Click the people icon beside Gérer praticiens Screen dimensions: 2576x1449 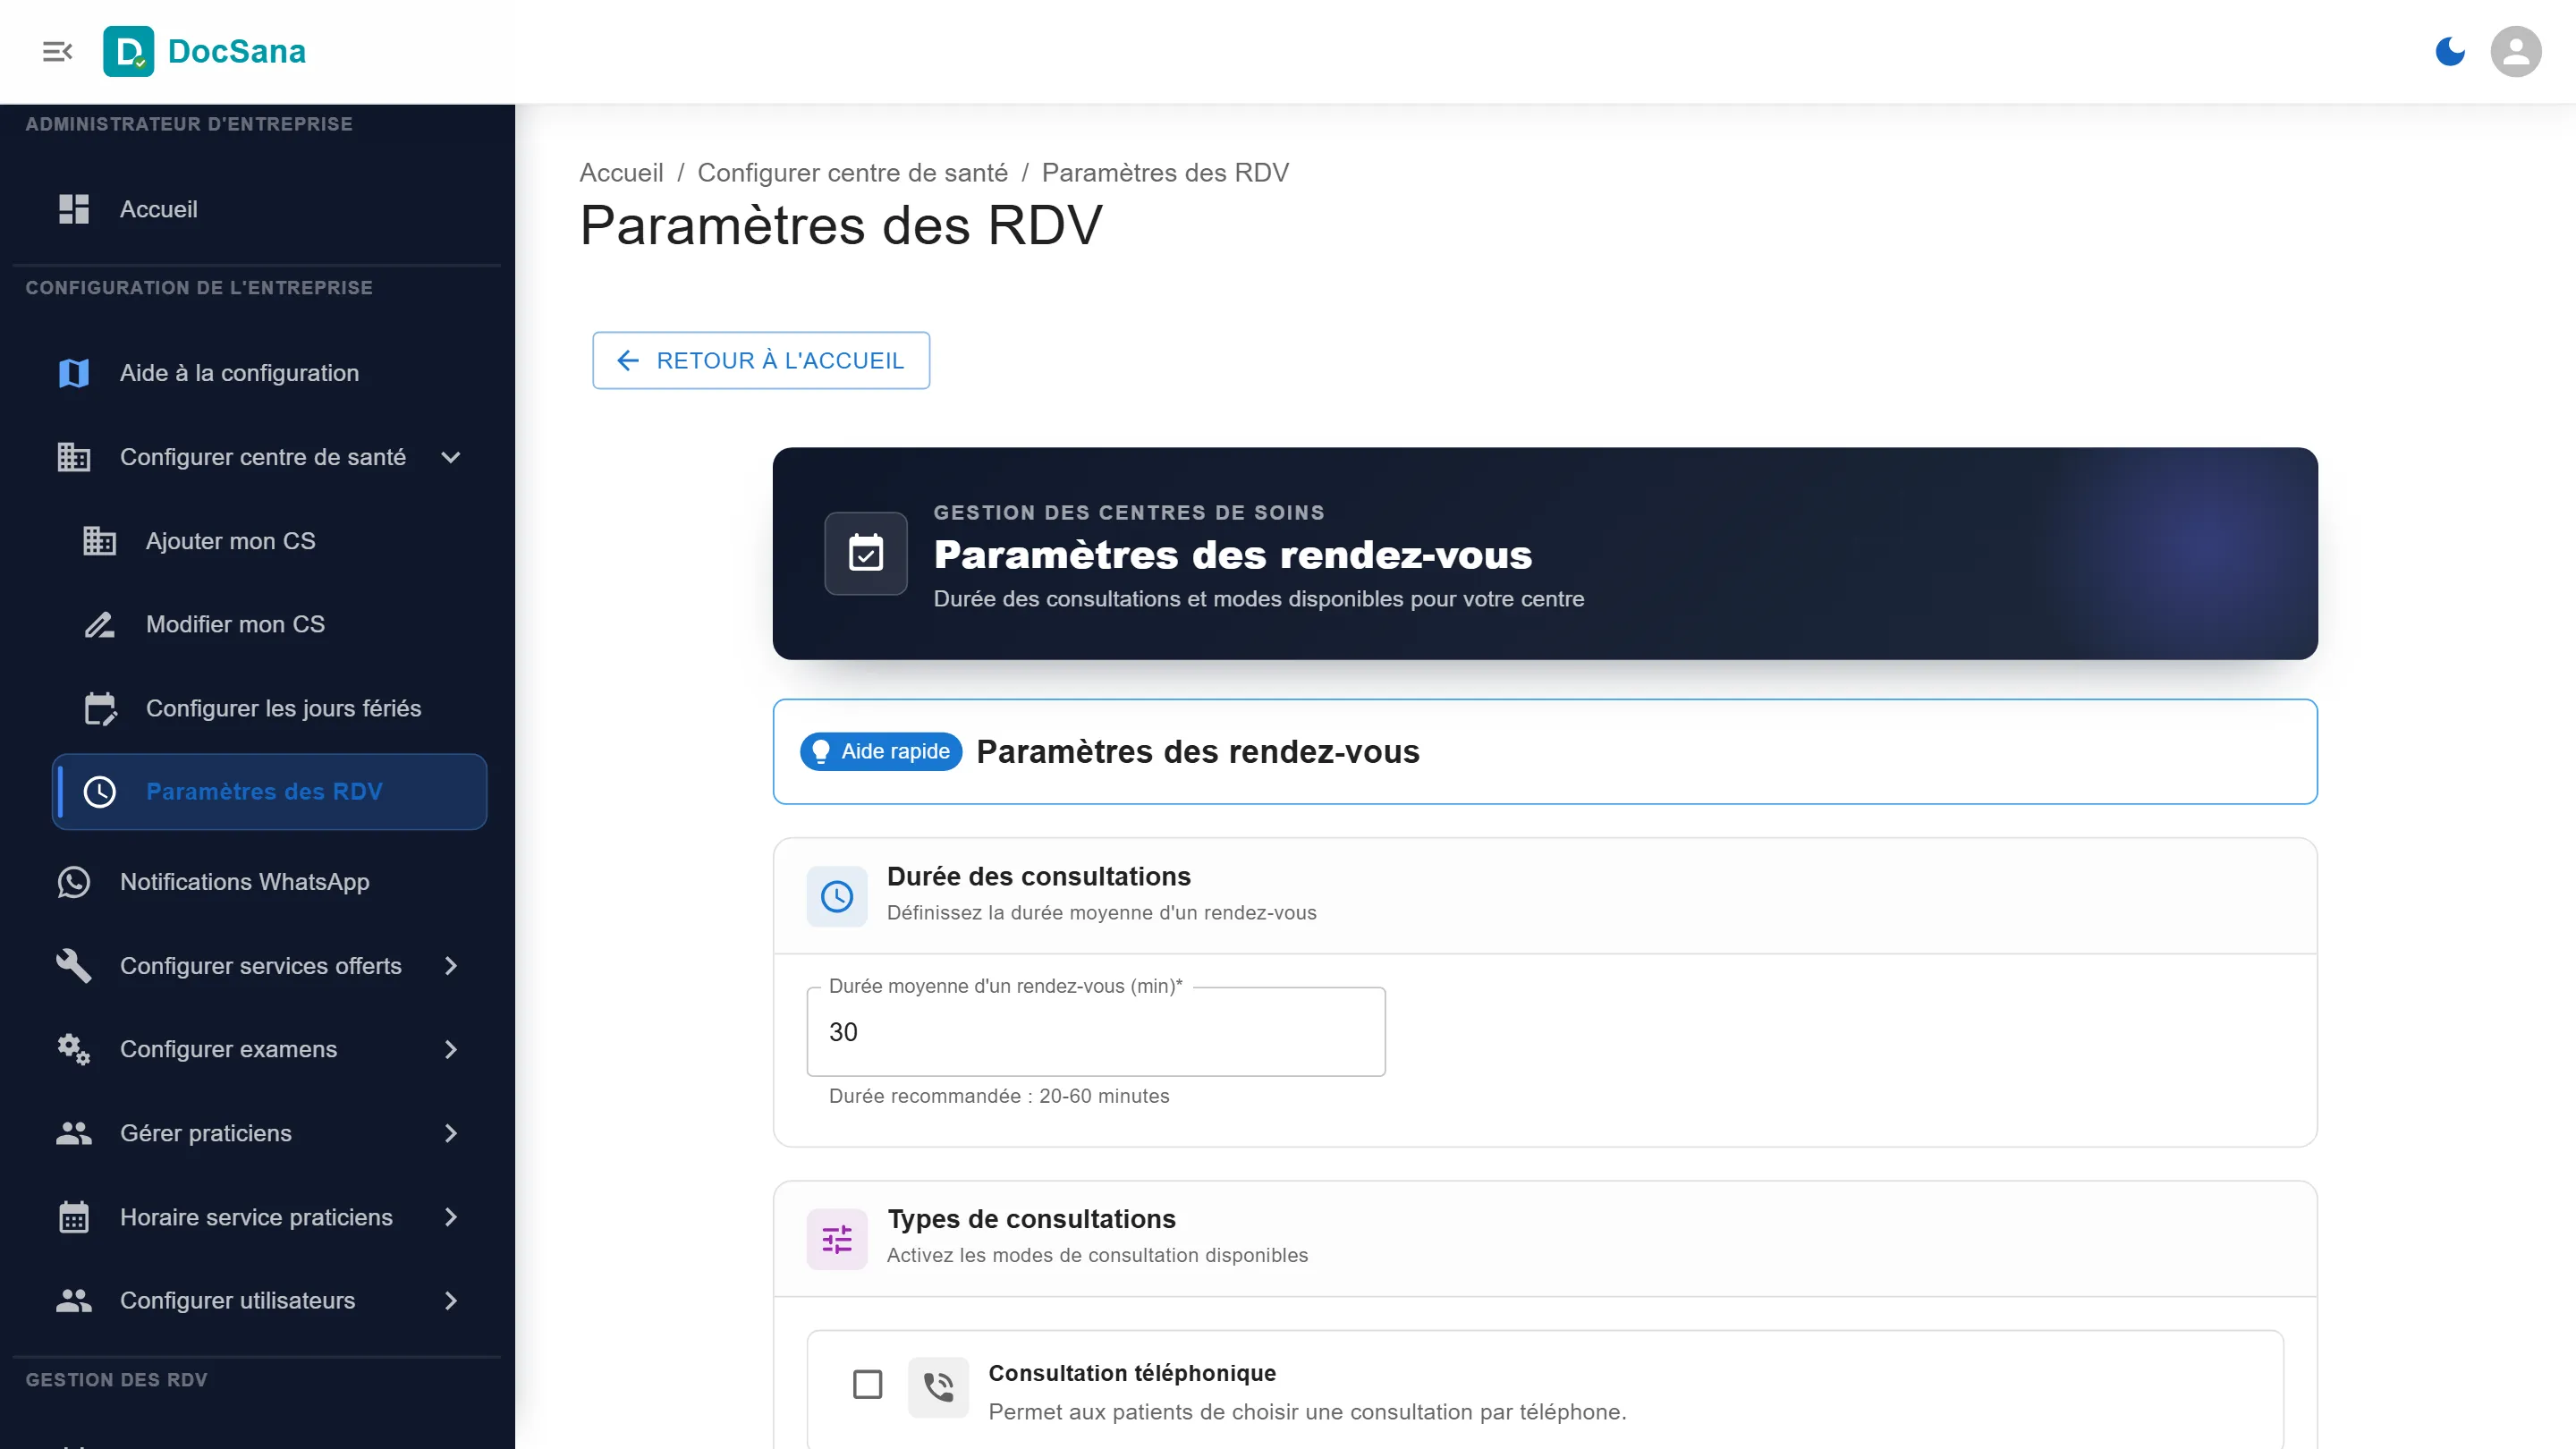click(74, 1133)
